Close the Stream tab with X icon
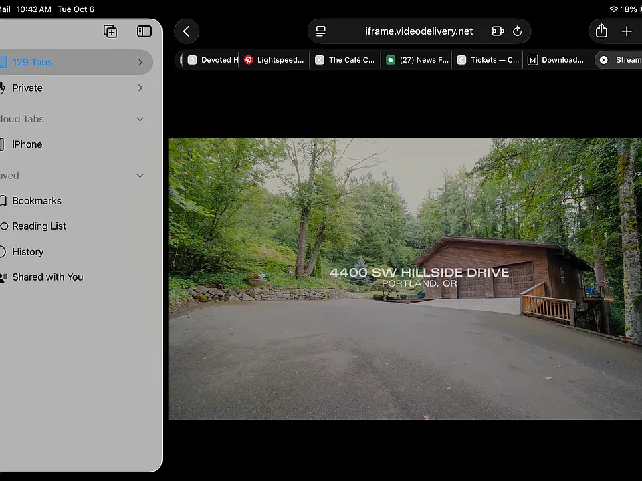 pyautogui.click(x=603, y=60)
